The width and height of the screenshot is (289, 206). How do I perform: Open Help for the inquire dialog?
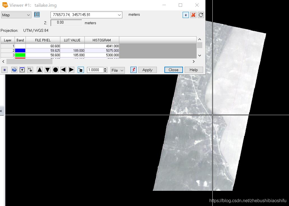[194, 70]
